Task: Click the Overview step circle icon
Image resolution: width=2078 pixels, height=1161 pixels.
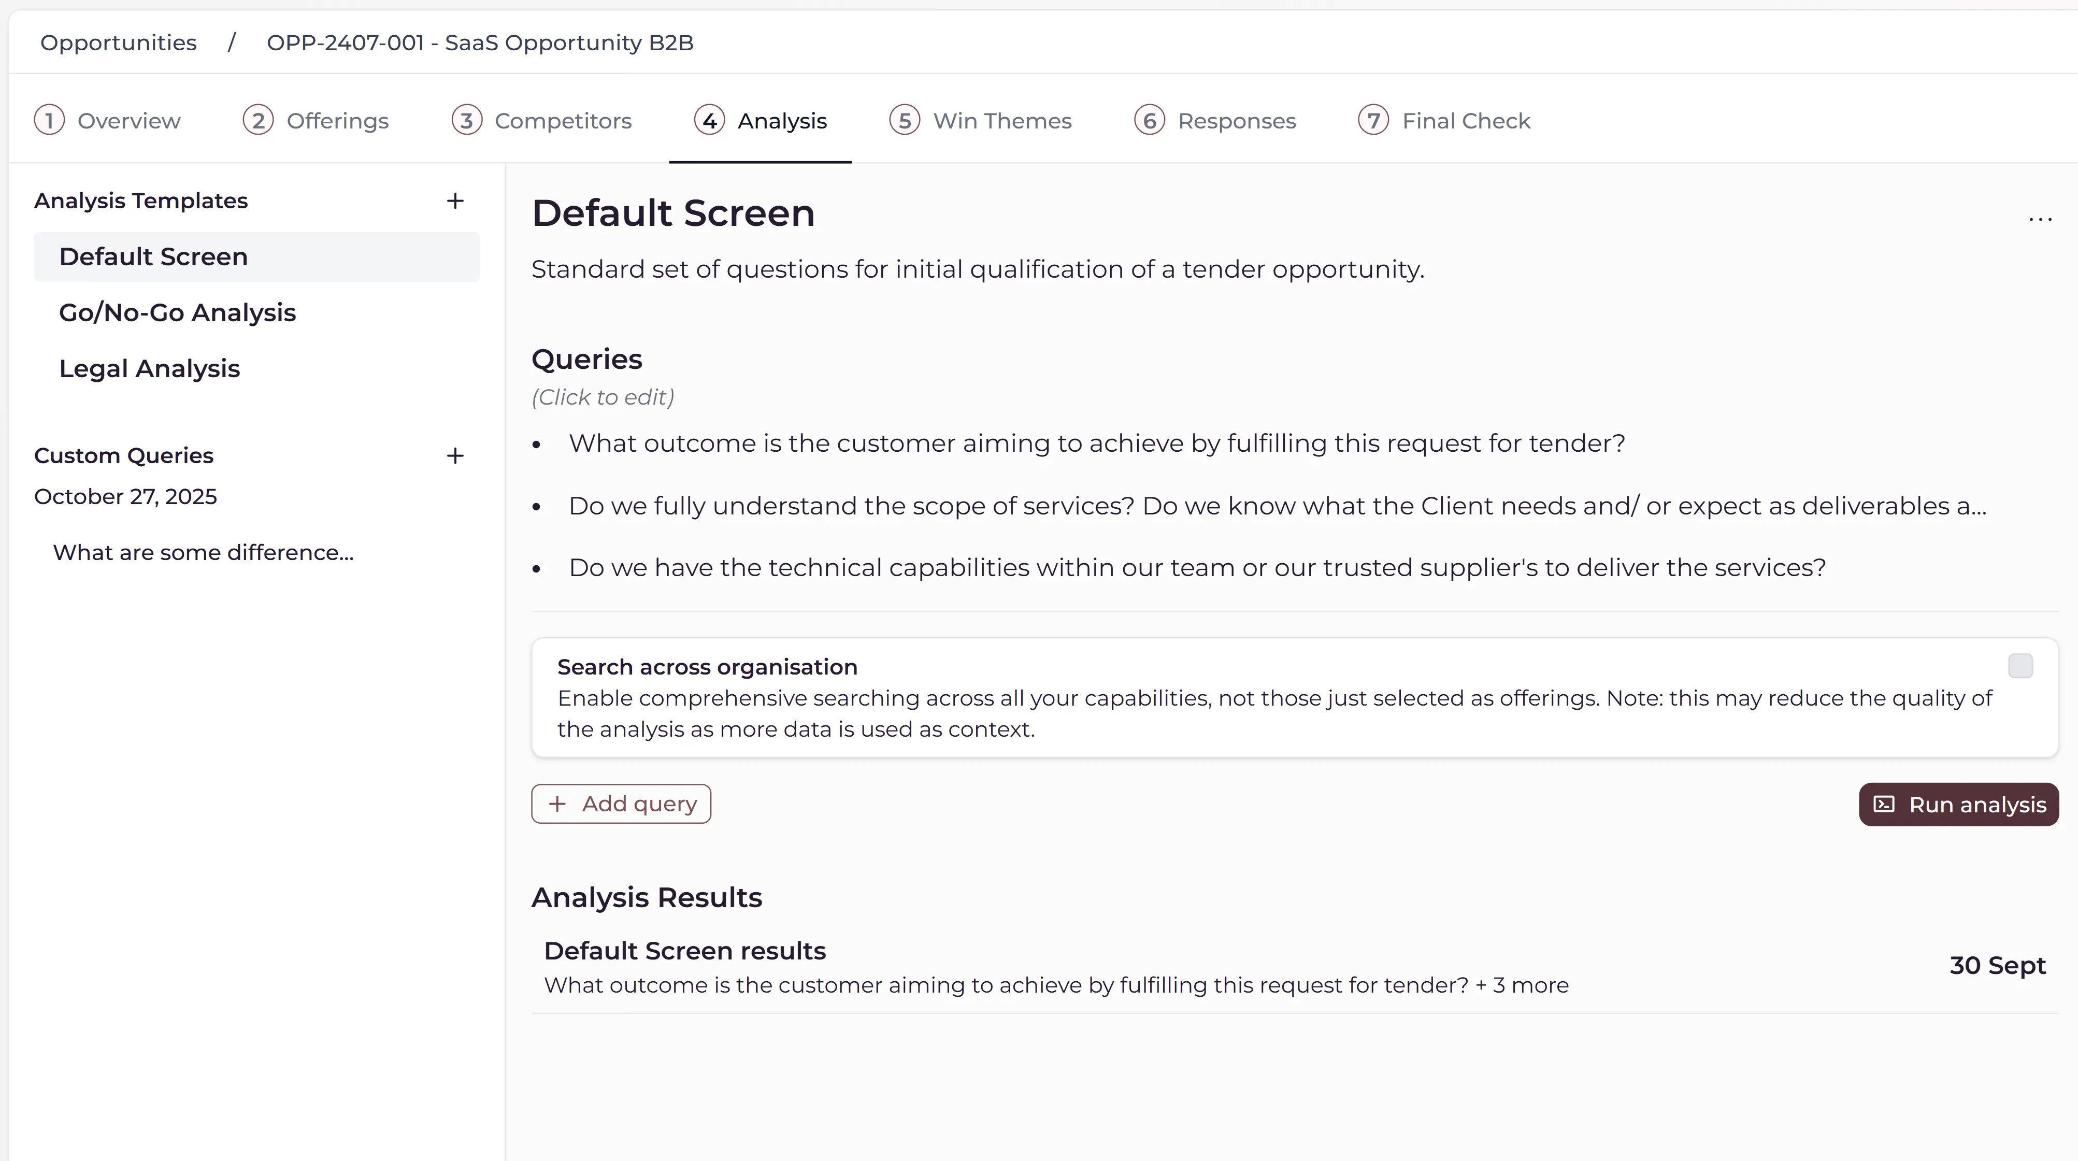Action: coord(50,120)
